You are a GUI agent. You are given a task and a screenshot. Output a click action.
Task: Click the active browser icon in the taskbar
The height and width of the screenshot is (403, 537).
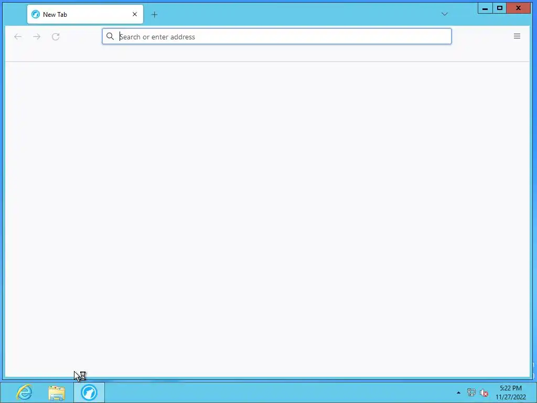tap(89, 393)
